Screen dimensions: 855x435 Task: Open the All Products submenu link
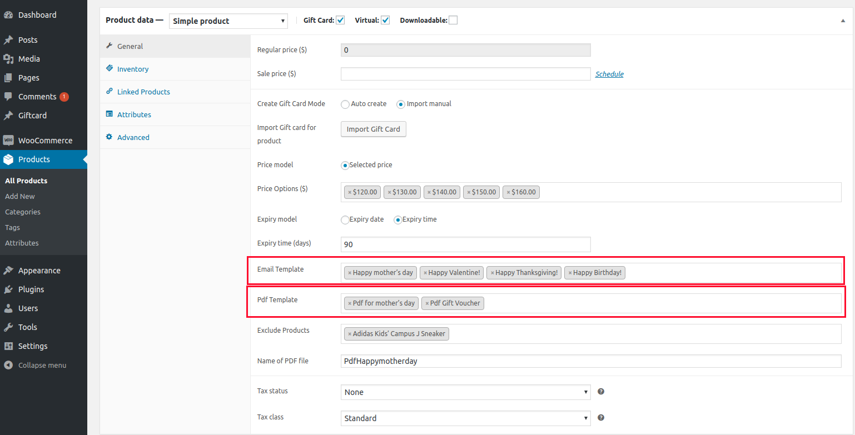pyautogui.click(x=26, y=181)
